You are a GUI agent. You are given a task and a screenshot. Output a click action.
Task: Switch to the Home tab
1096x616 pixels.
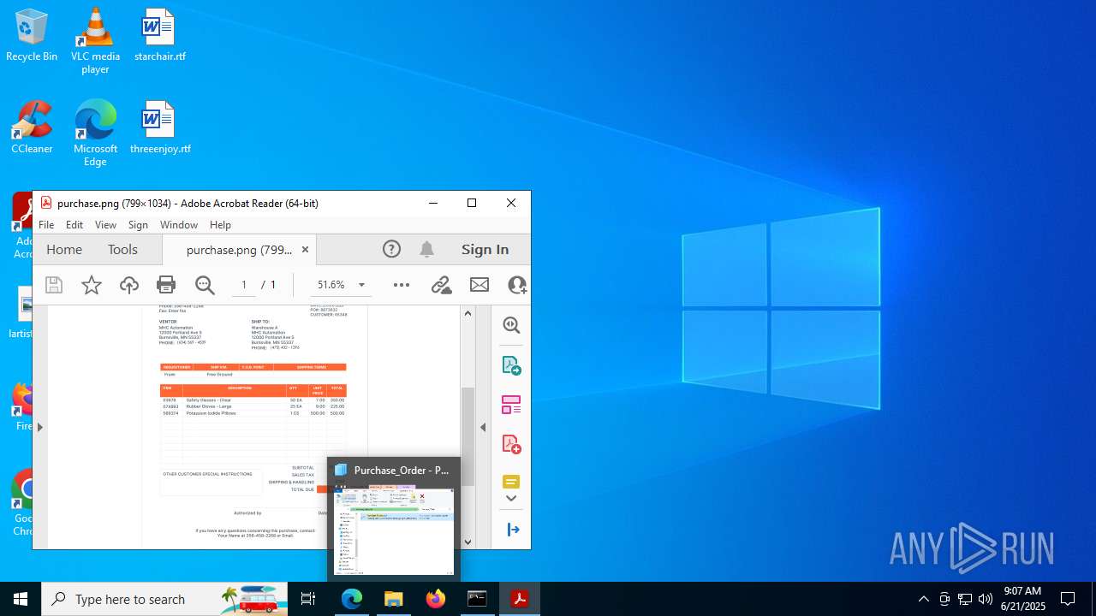point(64,249)
